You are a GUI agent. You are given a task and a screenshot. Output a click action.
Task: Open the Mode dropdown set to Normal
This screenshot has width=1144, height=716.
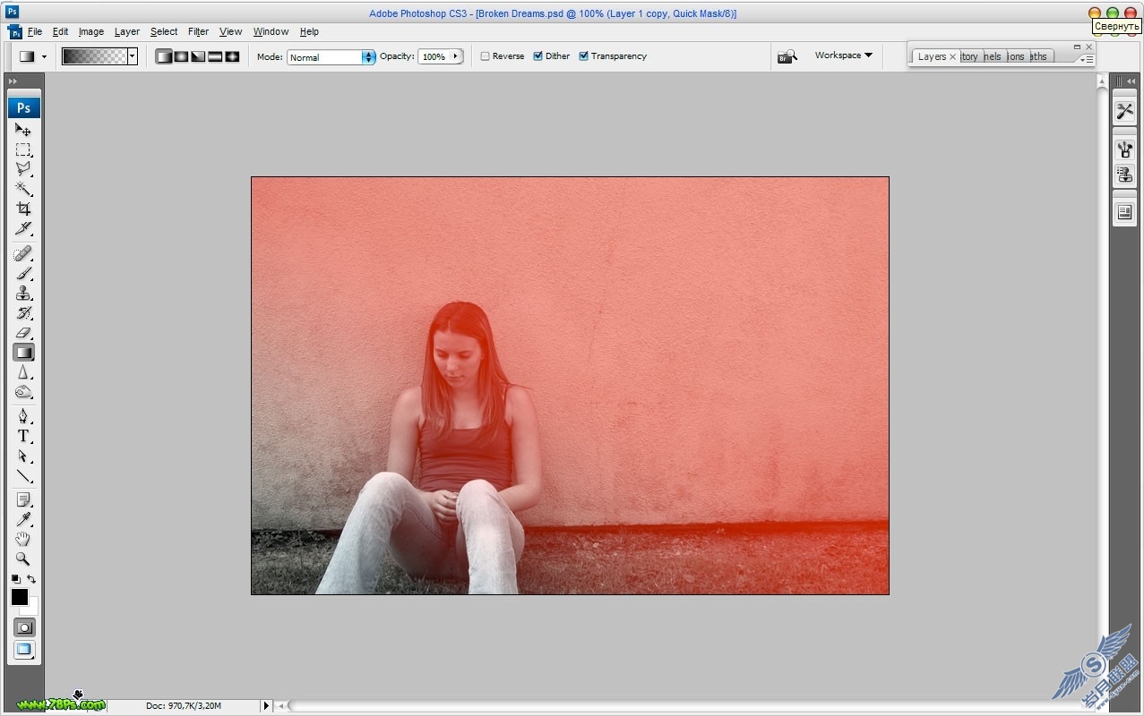[x=331, y=57]
